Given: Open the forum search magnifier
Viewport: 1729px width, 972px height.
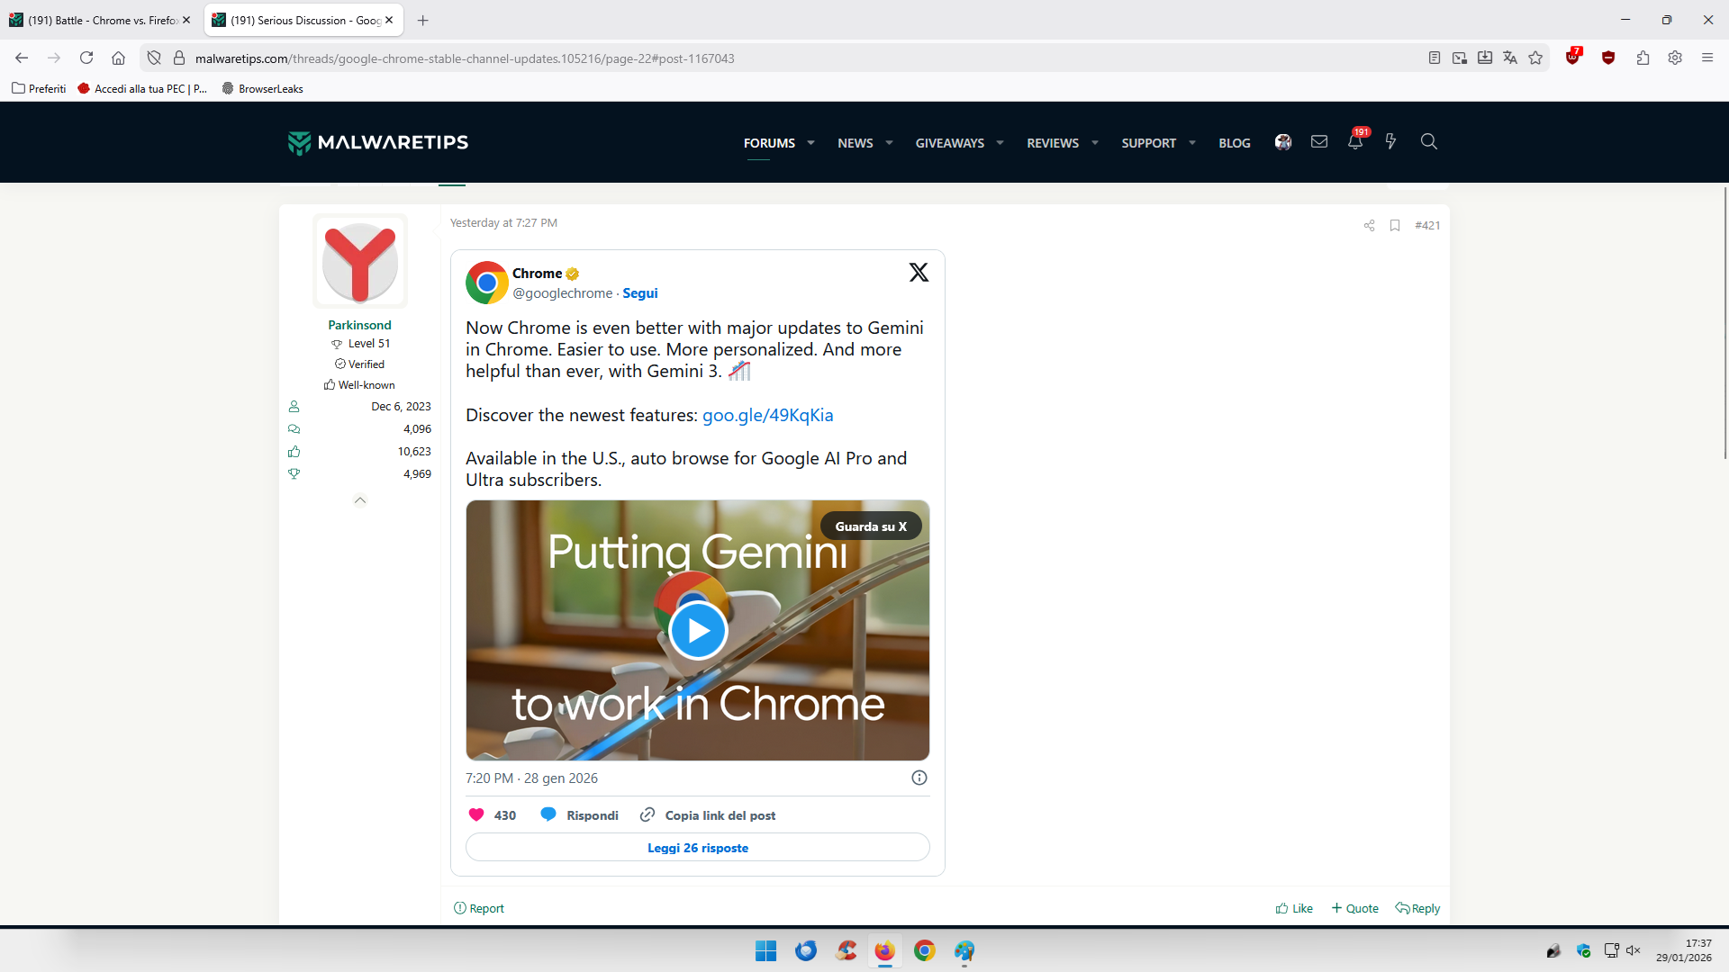Looking at the screenshot, I should (1428, 141).
